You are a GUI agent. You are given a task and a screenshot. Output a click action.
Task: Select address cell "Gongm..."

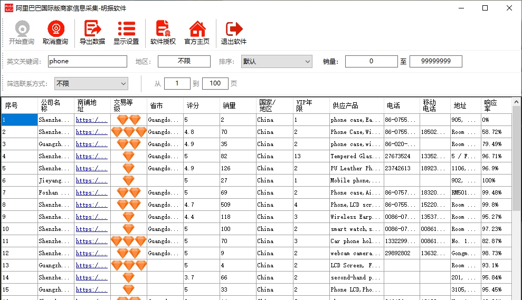pyautogui.click(x=466, y=254)
